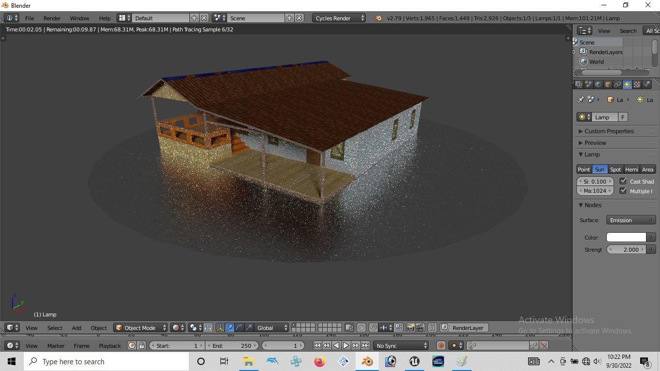The width and height of the screenshot is (660, 371).
Task: Click the OpenGL render image camera icon
Action: pyautogui.click(x=410, y=328)
